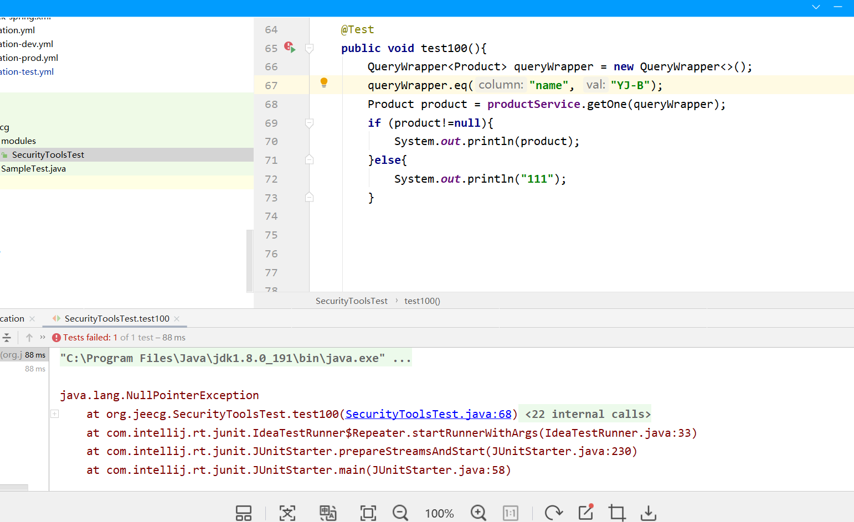This screenshot has height=522, width=854.
Task: Toggle the closing fold marker at line 73
Action: click(310, 197)
